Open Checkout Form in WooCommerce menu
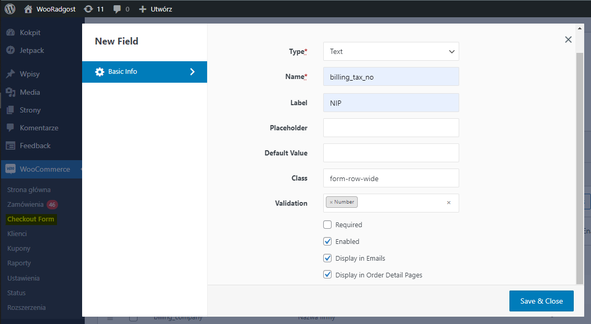Image resolution: width=591 pixels, height=324 pixels. [x=31, y=219]
